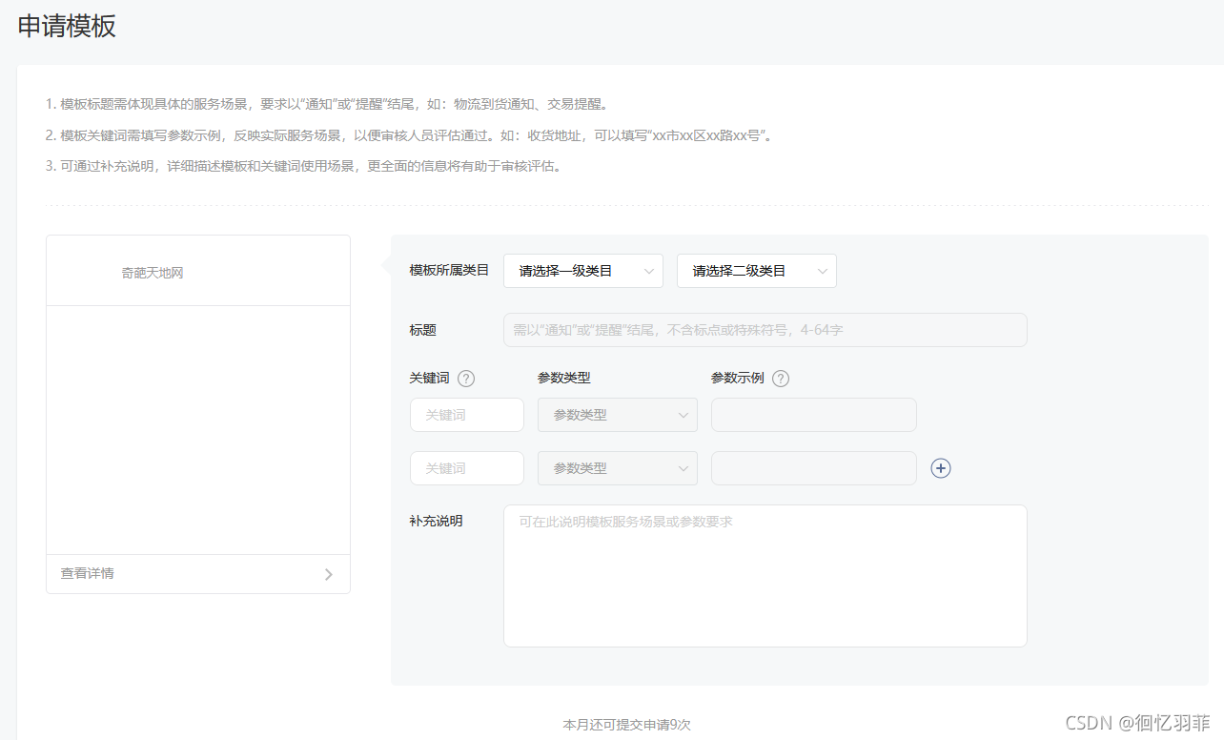This screenshot has width=1224, height=740.
Task: Click the 补充说明 label
Action: pos(436,521)
